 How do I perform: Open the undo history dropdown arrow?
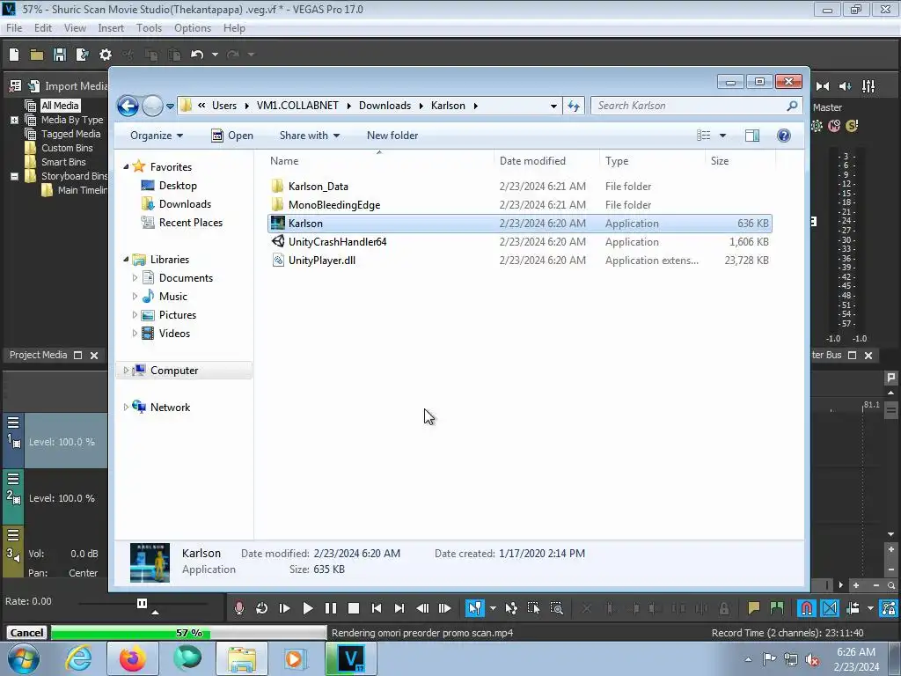[215, 55]
